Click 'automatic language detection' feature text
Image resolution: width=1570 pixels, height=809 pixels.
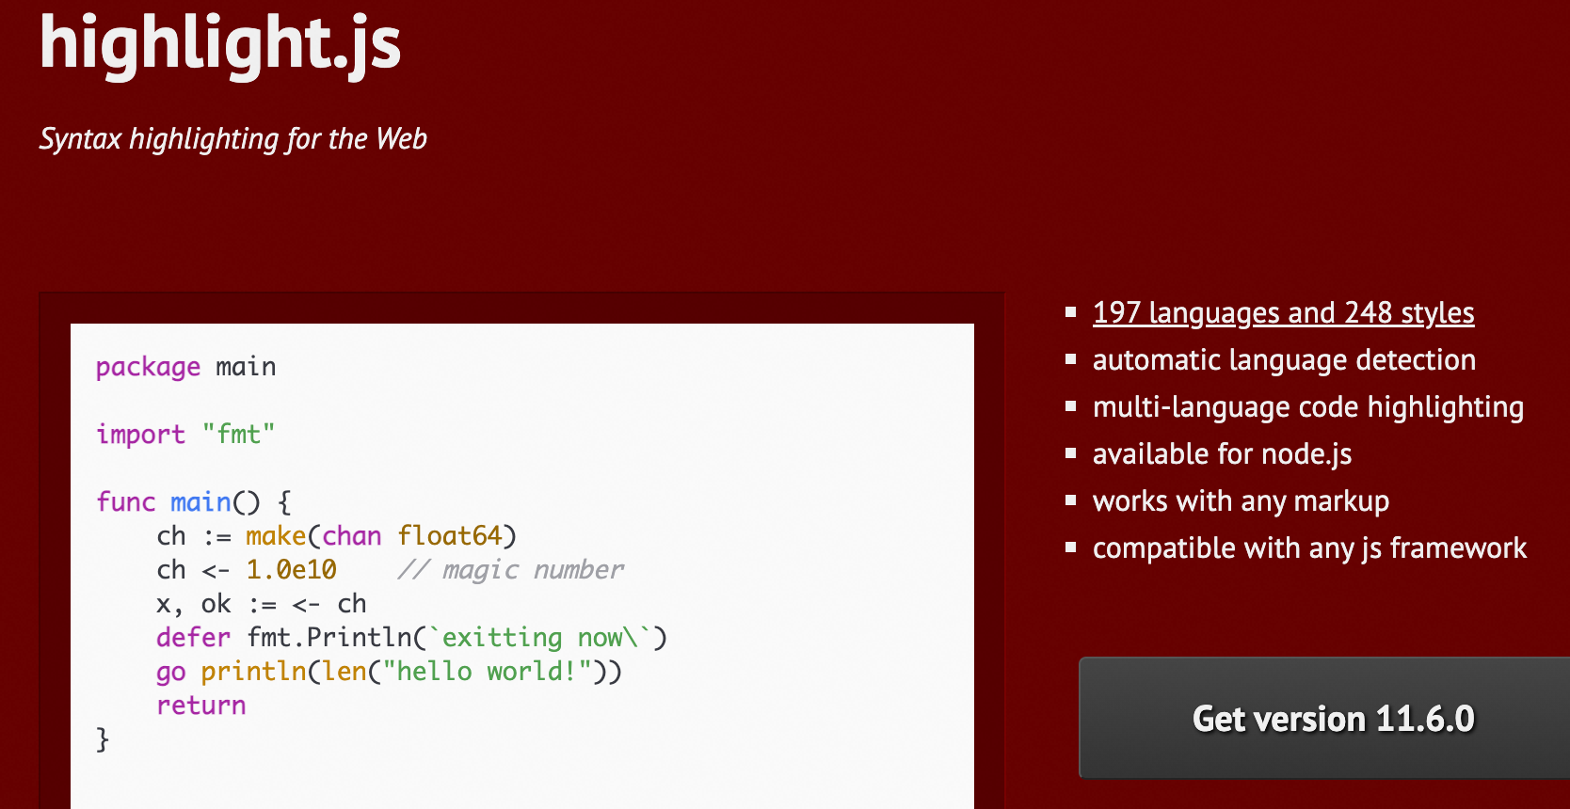[1284, 359]
